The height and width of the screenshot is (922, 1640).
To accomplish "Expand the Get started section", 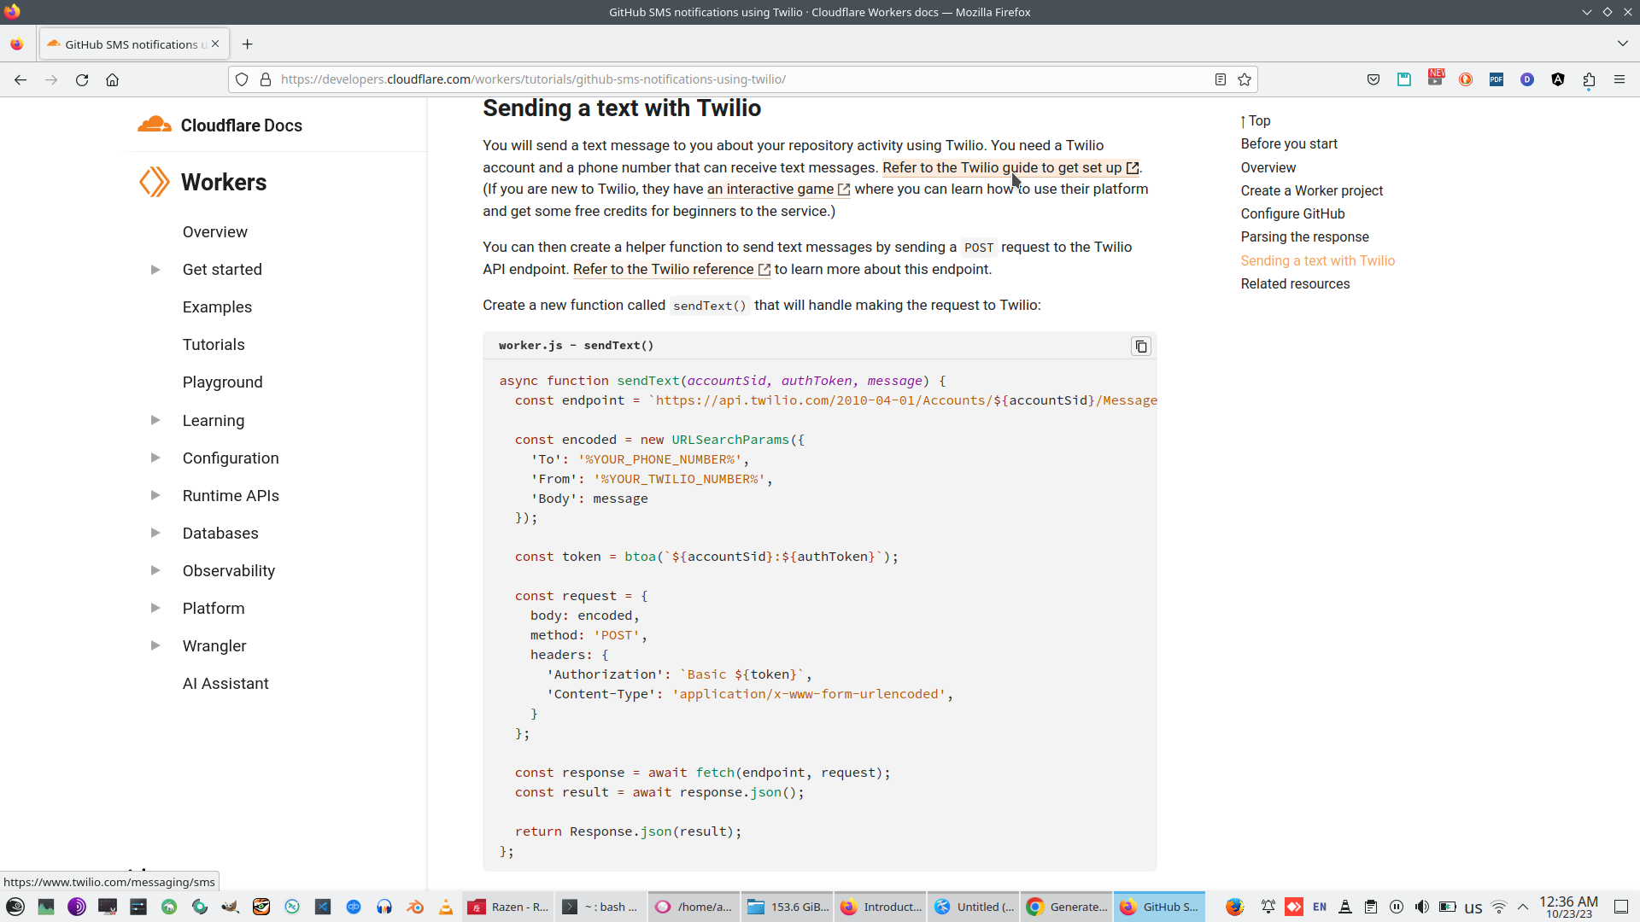I will (155, 270).
